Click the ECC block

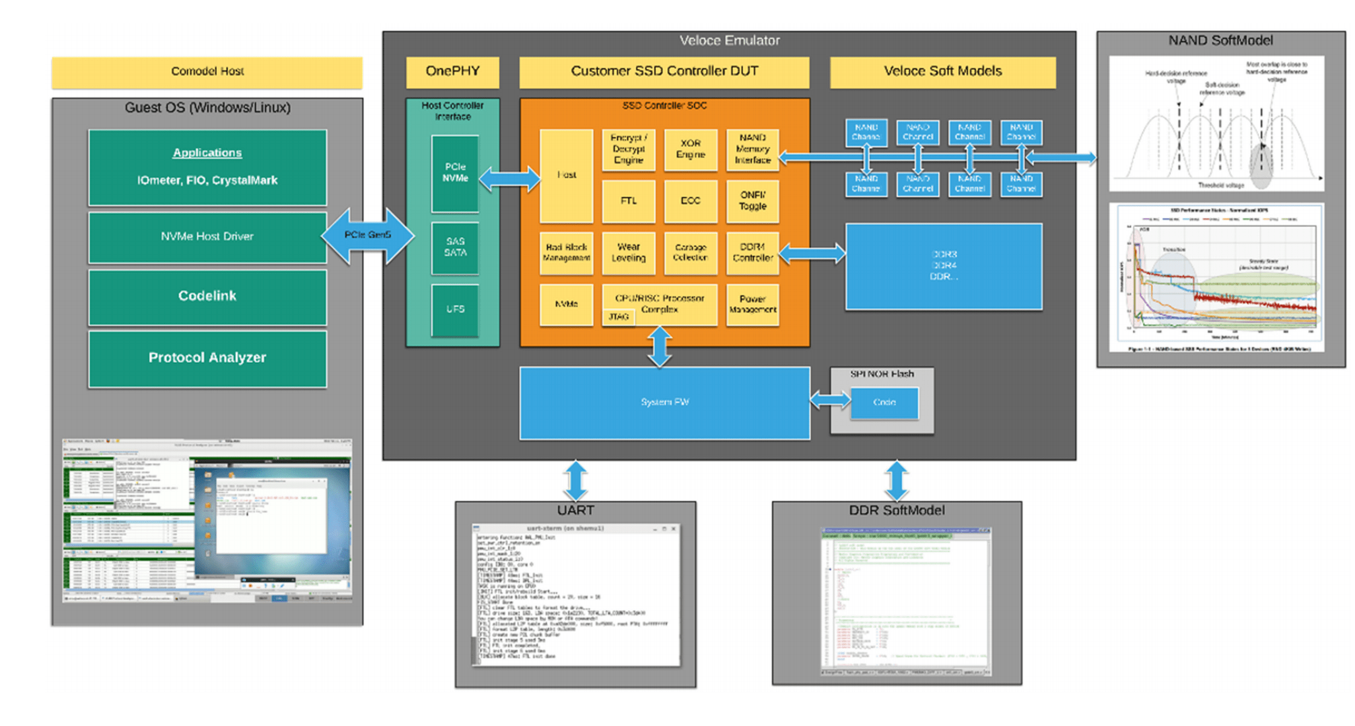[x=690, y=201]
